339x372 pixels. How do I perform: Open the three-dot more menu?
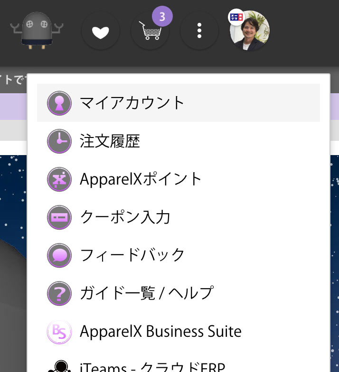[199, 30]
